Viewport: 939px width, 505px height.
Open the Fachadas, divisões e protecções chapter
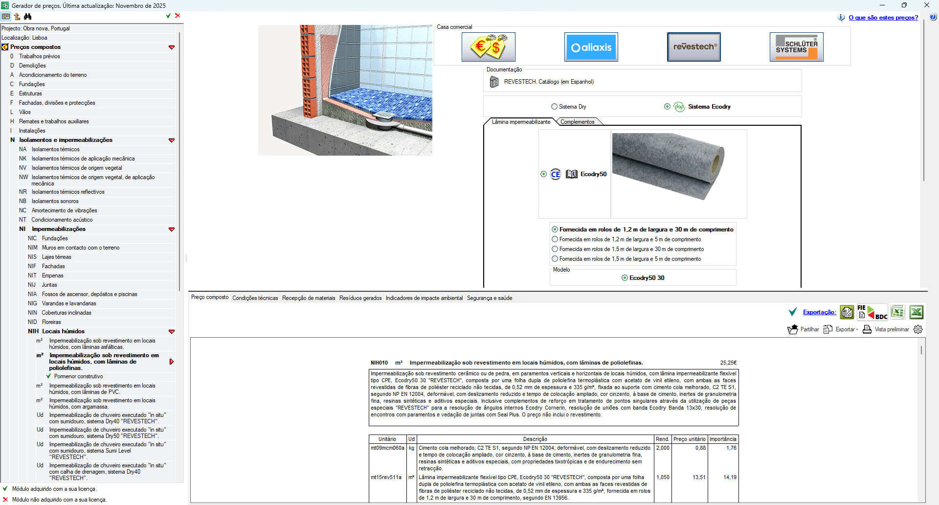57,103
